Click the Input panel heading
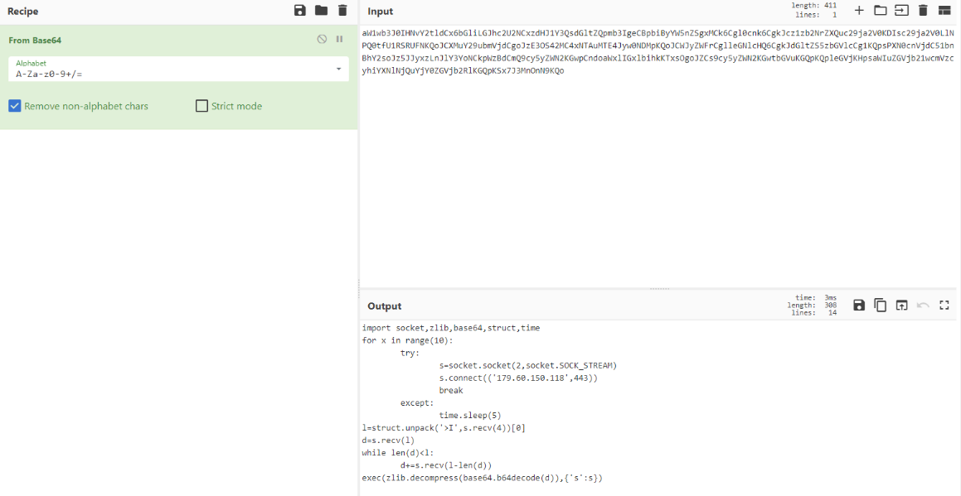The height and width of the screenshot is (496, 961). [380, 11]
